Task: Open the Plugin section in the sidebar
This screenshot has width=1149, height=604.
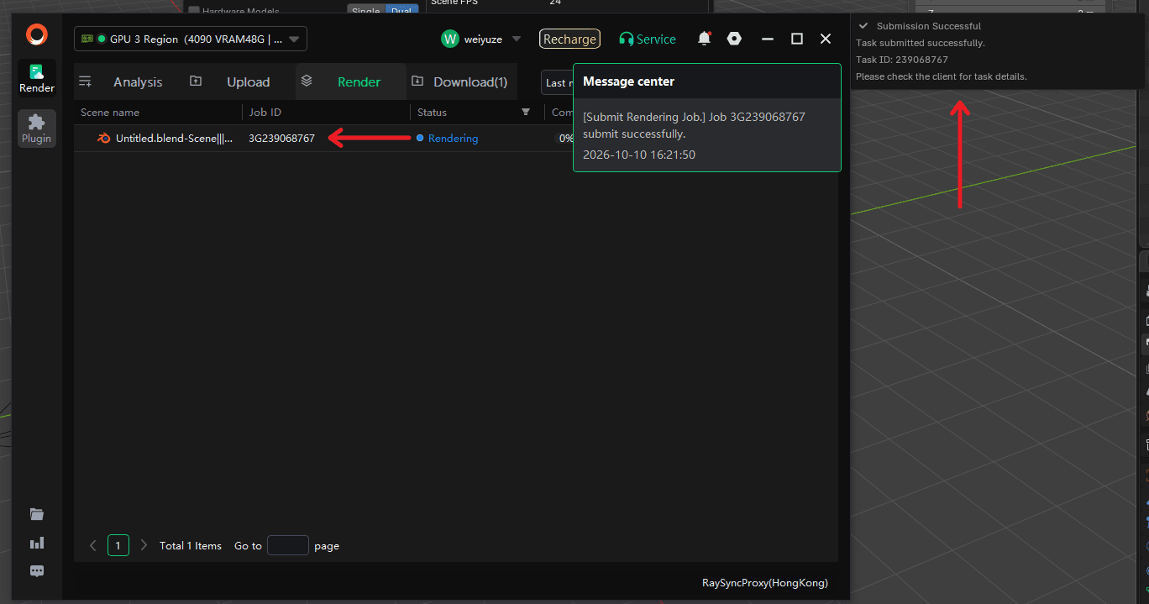Action: tap(36, 129)
